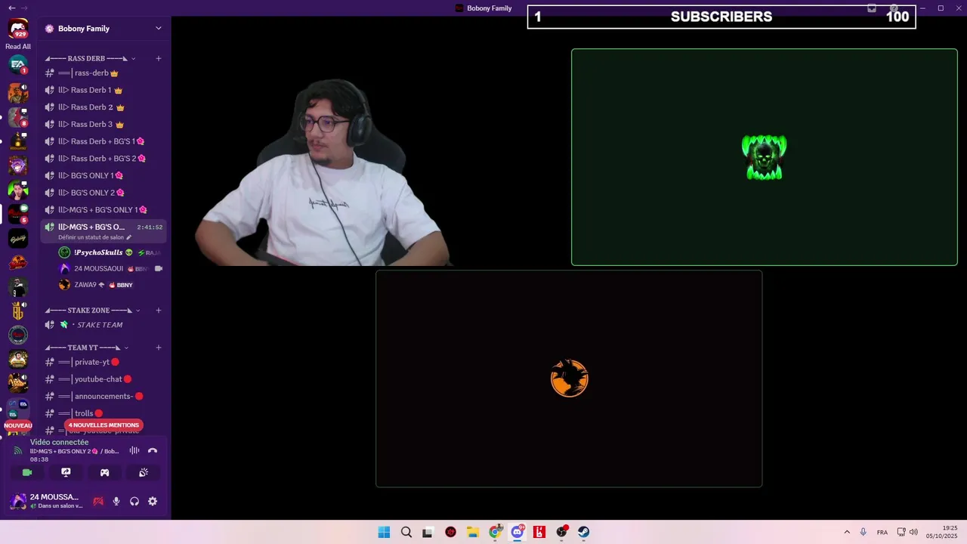The width and height of the screenshot is (967, 544).
Task: Add channel to TEAM YT category
Action: tap(159, 348)
